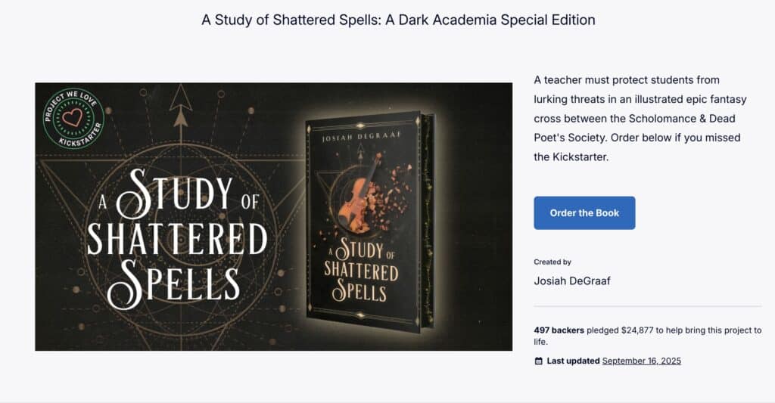This screenshot has height=403, width=775.
Task: Click the calendar icon beside Last updated
Action: click(x=539, y=361)
